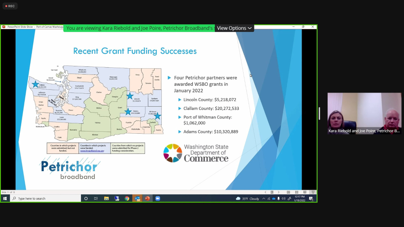Switch to Outlook in the taskbar
This screenshot has width=404, height=227.
(x=137, y=198)
